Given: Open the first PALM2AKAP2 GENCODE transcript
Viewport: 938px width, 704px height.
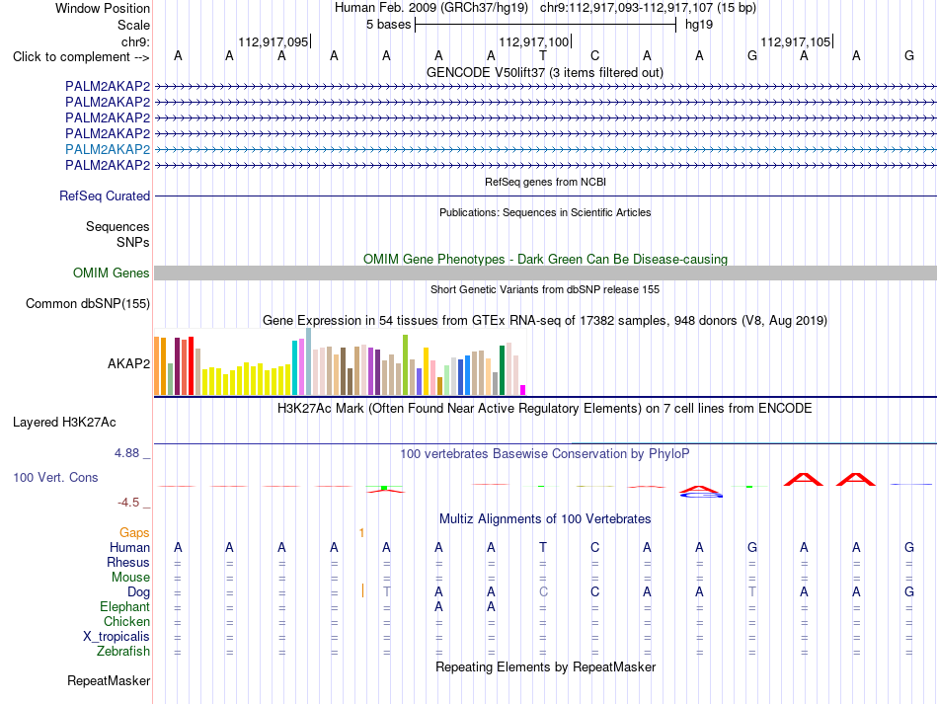Looking at the screenshot, I should (108, 86).
